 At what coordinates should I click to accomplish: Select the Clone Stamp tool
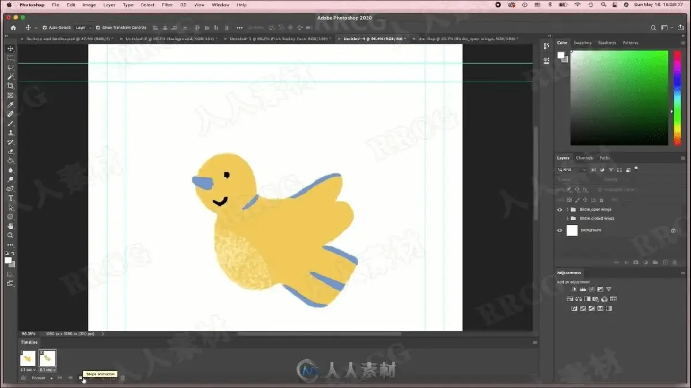click(10, 133)
